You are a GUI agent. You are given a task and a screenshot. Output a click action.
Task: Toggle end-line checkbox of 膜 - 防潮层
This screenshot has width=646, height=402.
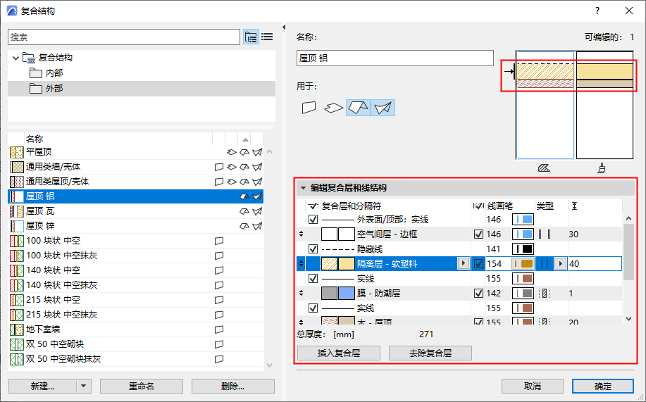click(478, 294)
